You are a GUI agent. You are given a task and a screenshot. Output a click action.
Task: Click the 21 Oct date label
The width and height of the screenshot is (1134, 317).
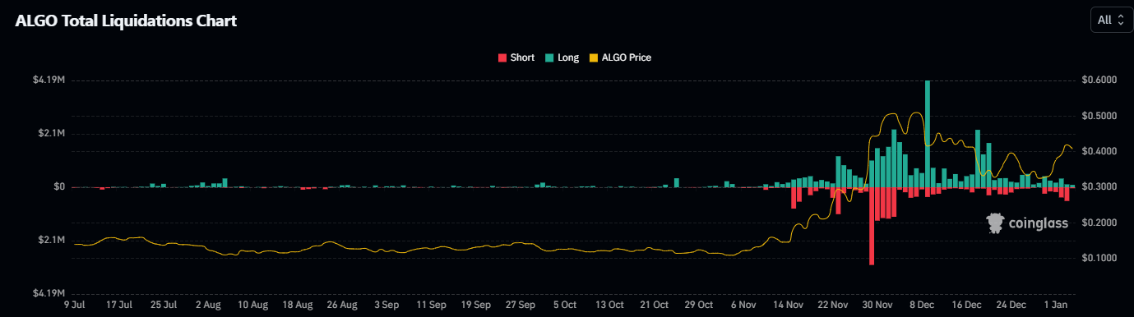(x=654, y=305)
